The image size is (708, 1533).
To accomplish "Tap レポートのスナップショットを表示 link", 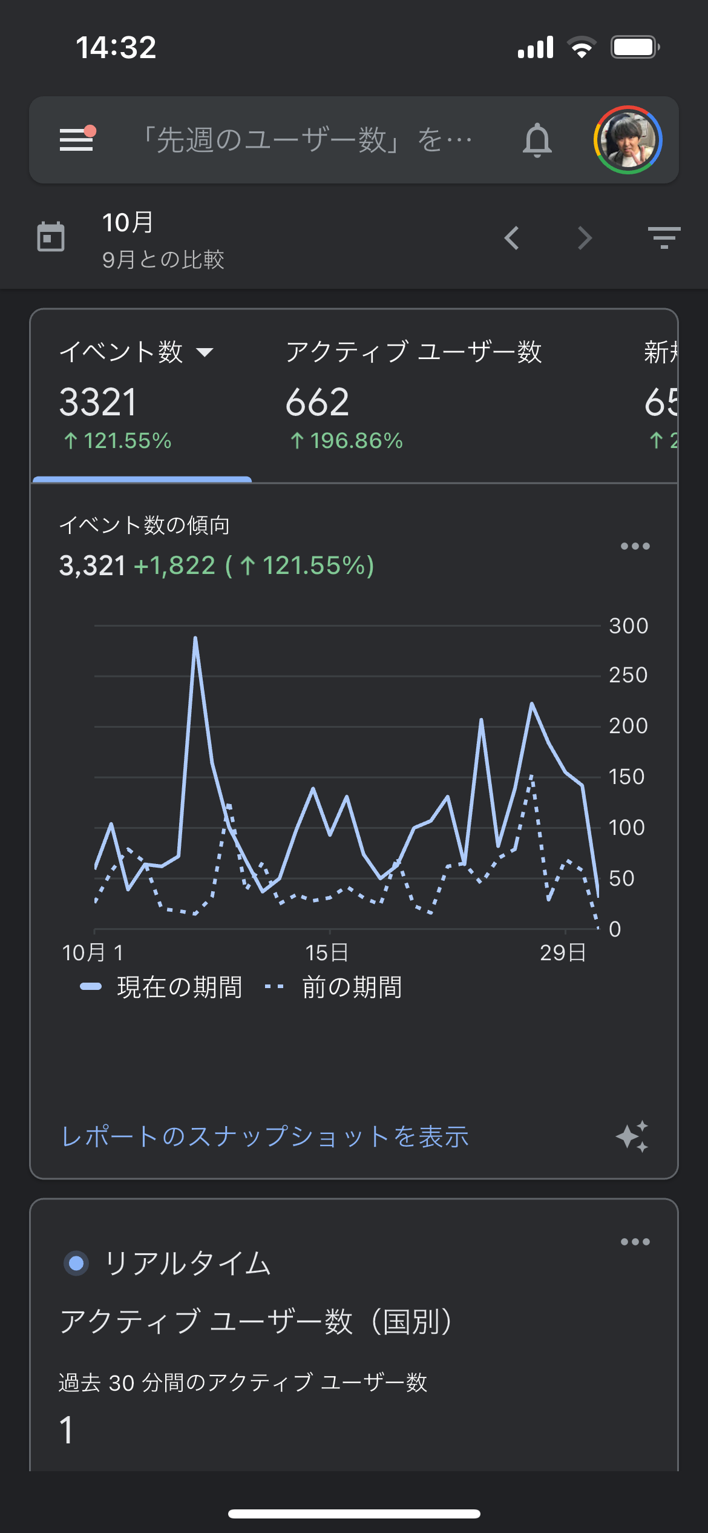I will (x=265, y=1136).
